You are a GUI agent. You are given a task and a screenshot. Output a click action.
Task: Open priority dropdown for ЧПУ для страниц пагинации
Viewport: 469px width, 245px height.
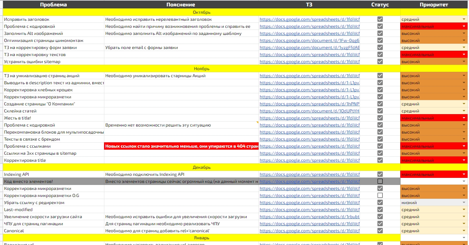pyautogui.click(x=464, y=224)
